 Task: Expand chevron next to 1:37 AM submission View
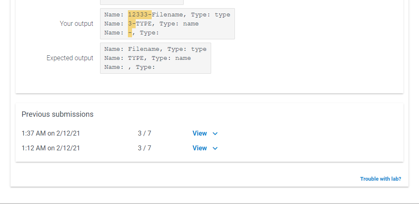point(215,134)
